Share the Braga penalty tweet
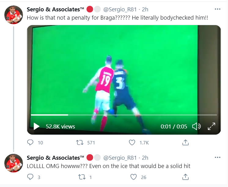 tap(185, 143)
